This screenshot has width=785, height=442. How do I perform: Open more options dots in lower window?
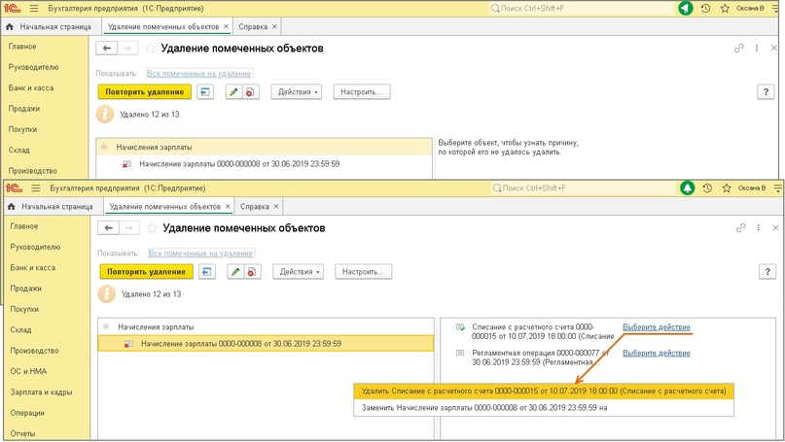pyautogui.click(x=759, y=228)
